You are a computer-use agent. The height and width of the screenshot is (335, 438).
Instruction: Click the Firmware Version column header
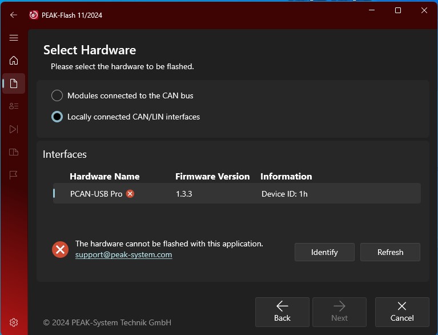(212, 177)
